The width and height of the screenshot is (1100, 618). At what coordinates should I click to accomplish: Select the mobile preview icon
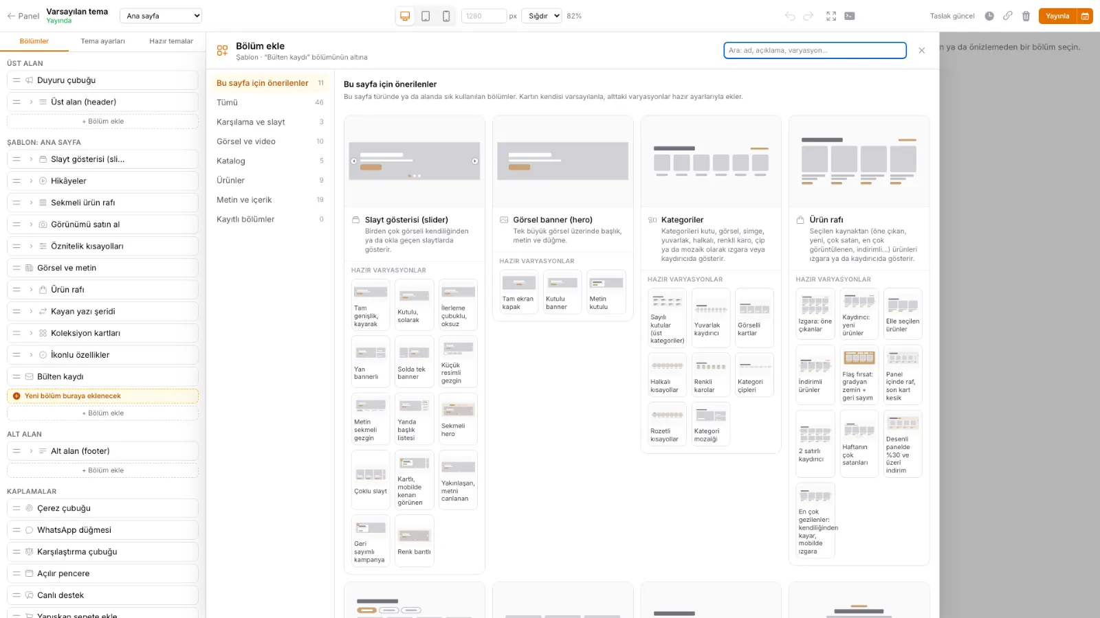point(446,16)
